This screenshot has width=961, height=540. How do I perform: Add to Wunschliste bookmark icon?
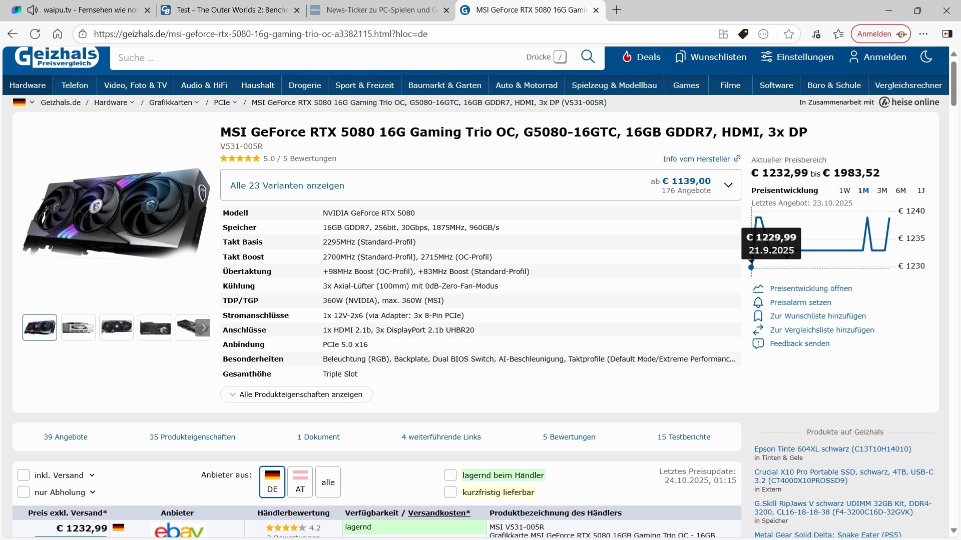pos(758,316)
